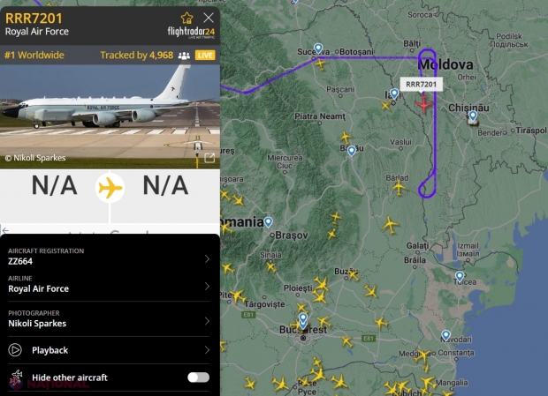Close the RRR7201 flight info panel
The height and width of the screenshot is (396, 548).
(209, 18)
